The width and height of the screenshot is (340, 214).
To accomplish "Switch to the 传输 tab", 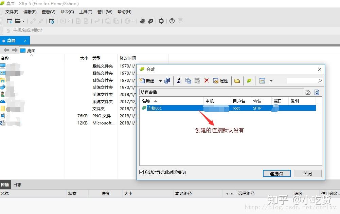I will tap(5, 185).
